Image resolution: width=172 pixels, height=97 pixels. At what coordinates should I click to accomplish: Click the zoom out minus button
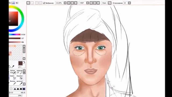click(x=69, y=3)
